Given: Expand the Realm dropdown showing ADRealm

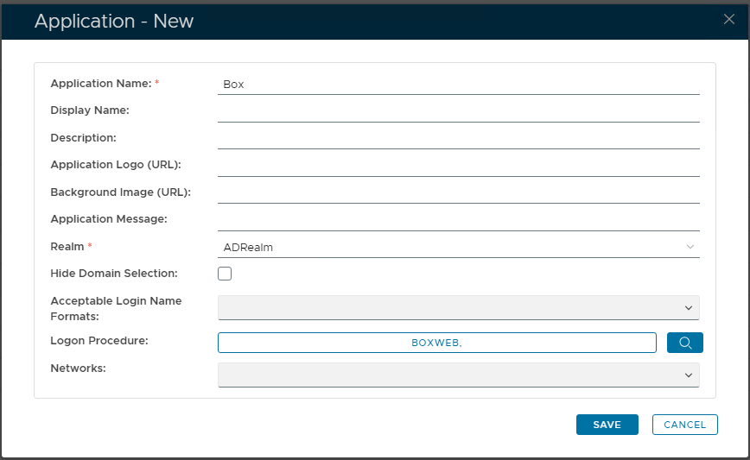Looking at the screenshot, I should coord(458,248).
